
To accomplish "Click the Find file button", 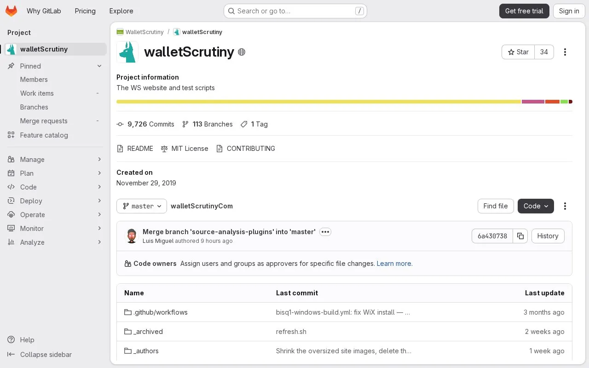I will pos(496,206).
